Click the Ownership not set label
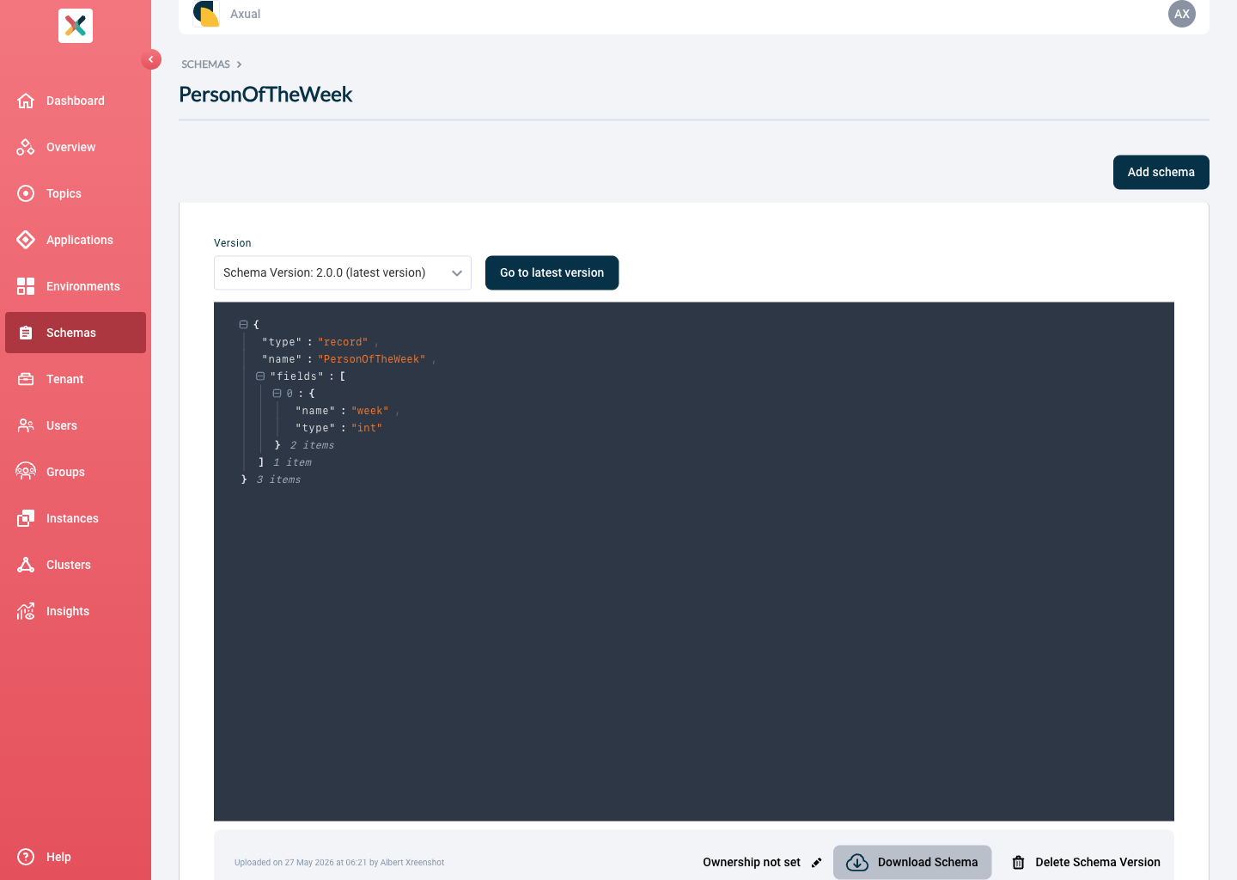Image resolution: width=1237 pixels, height=880 pixels. (x=752, y=862)
